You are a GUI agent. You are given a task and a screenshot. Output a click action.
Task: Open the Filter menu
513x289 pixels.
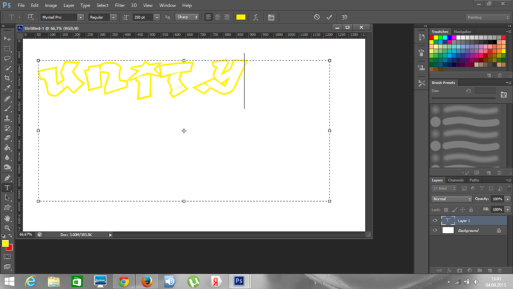[120, 5]
